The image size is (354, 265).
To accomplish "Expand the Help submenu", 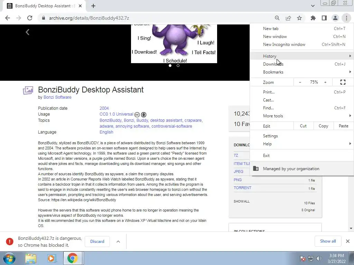I will (301, 144).
